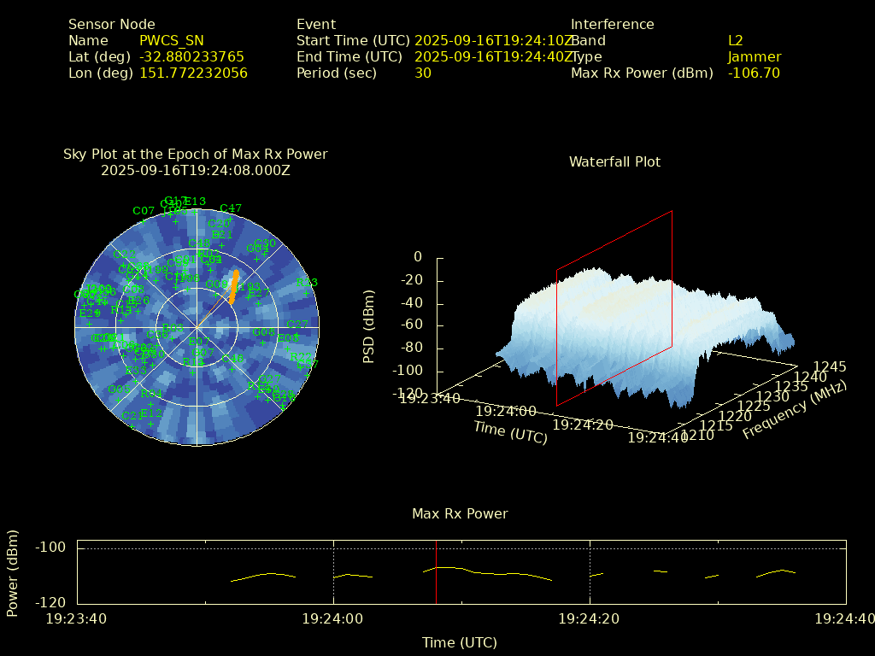This screenshot has width=875, height=656.
Task: Select the E12 satellite marker
Action: pyautogui.click(x=151, y=413)
